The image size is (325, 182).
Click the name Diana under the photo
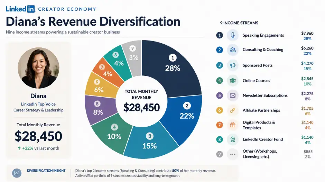(38, 96)
